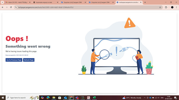The width and height of the screenshot is (179, 100).
Task: Click the Go To Previous Page button
Action: pyautogui.click(x=14, y=60)
